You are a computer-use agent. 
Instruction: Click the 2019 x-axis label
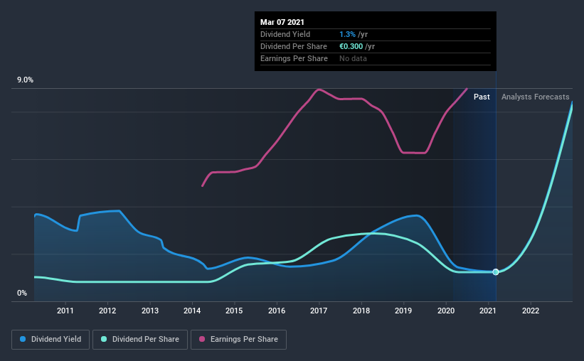[403, 311]
